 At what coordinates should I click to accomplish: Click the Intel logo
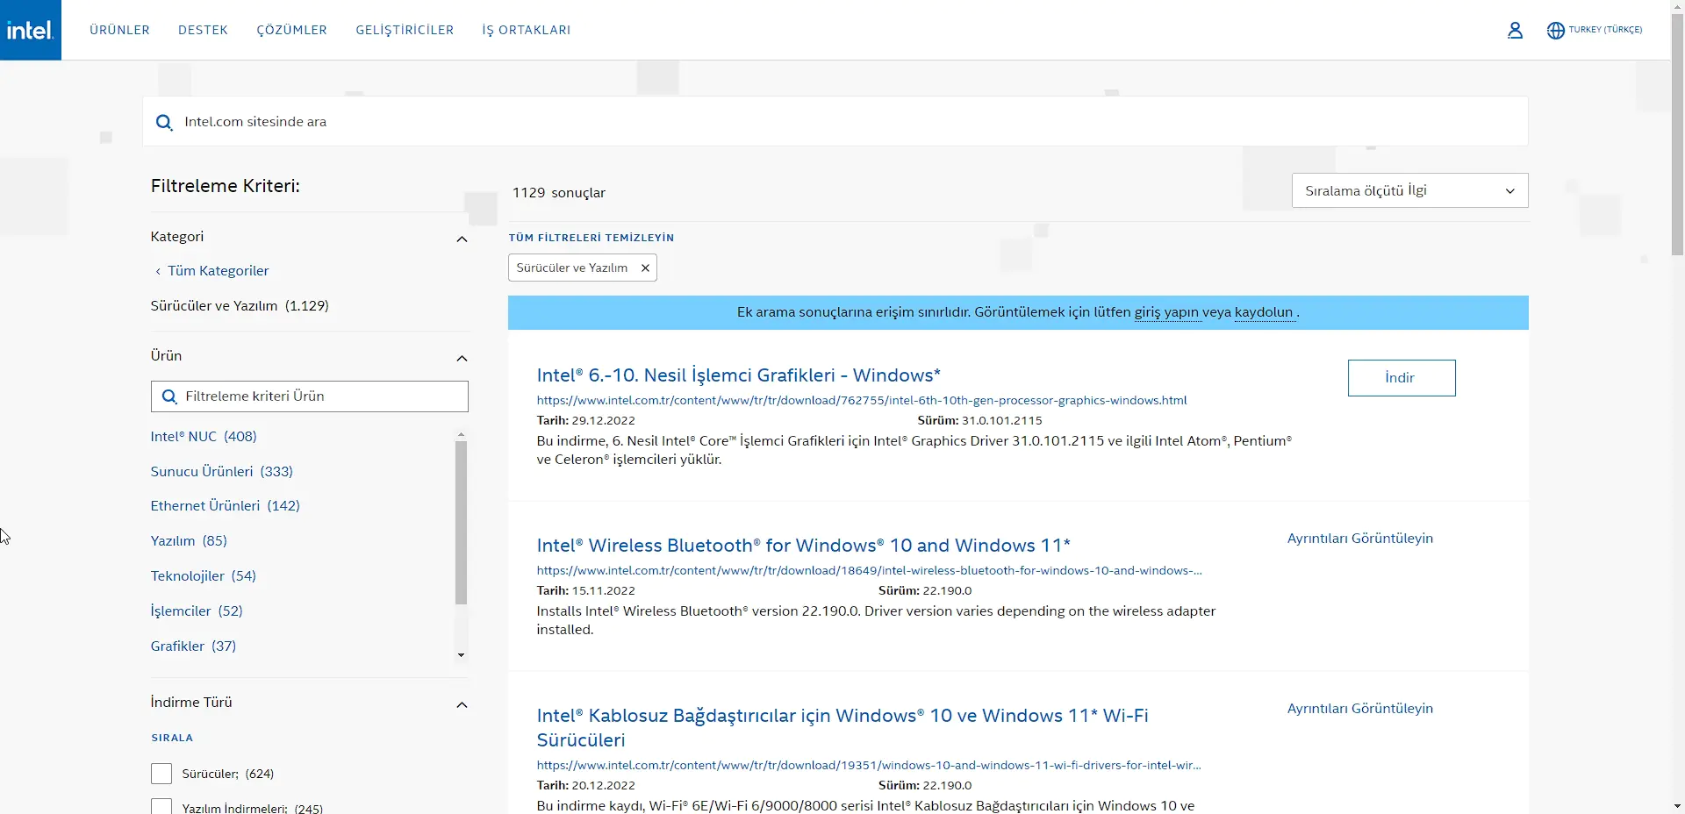coord(30,29)
